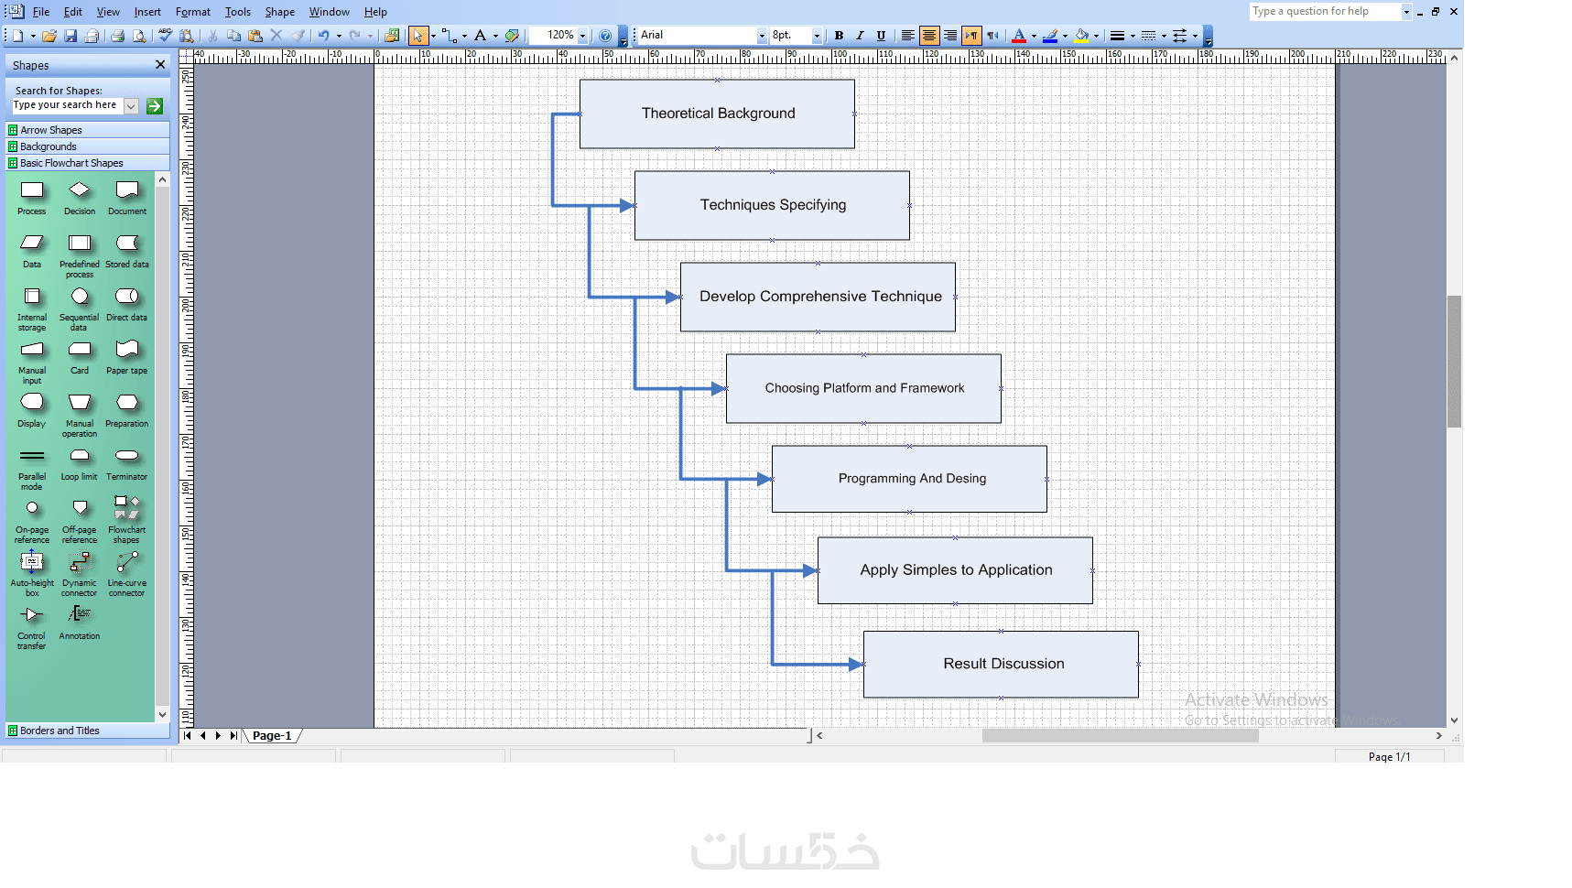Open the Format menu
The height and width of the screenshot is (888, 1572).
click(193, 12)
